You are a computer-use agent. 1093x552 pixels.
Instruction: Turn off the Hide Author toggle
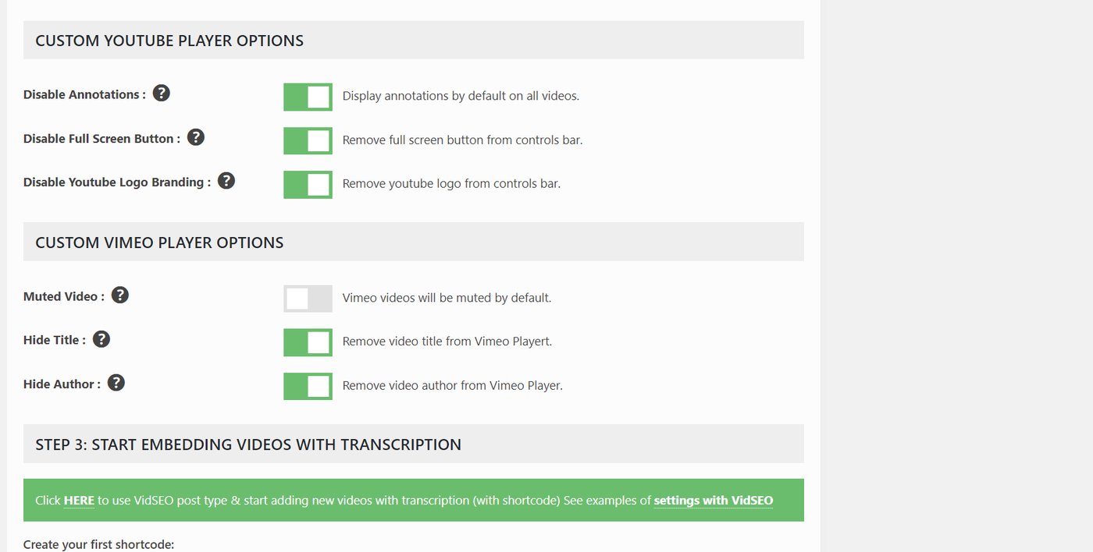tap(308, 385)
